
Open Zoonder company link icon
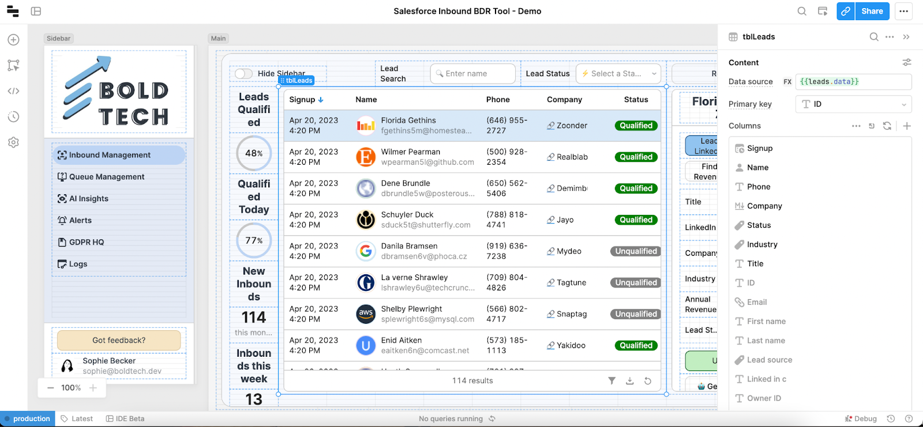point(551,126)
